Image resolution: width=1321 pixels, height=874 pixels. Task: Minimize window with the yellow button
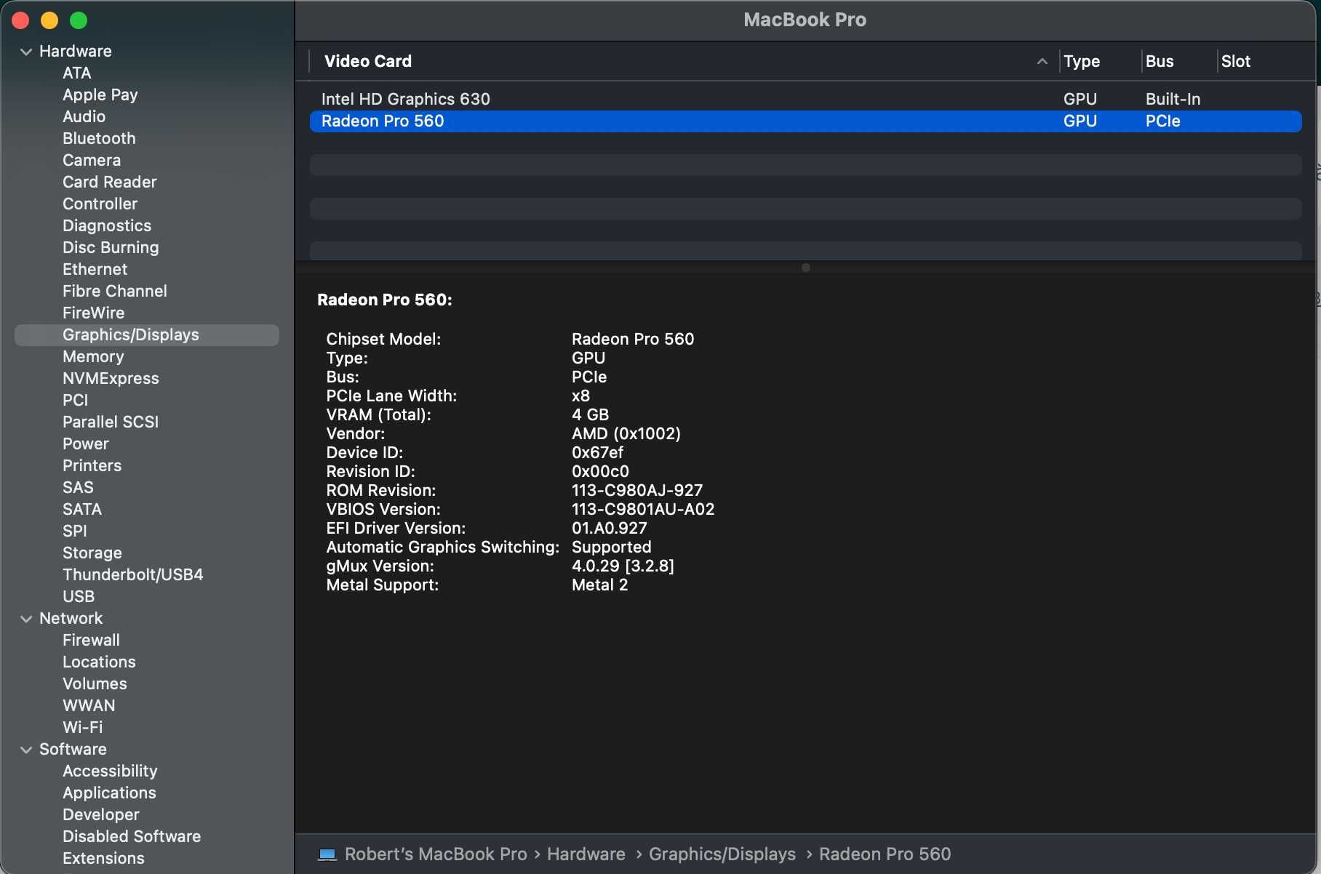coord(49,20)
